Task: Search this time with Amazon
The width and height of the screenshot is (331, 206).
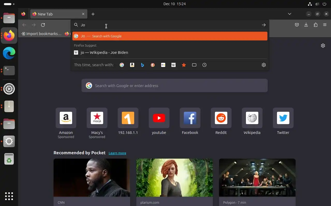Action: pos(132,65)
